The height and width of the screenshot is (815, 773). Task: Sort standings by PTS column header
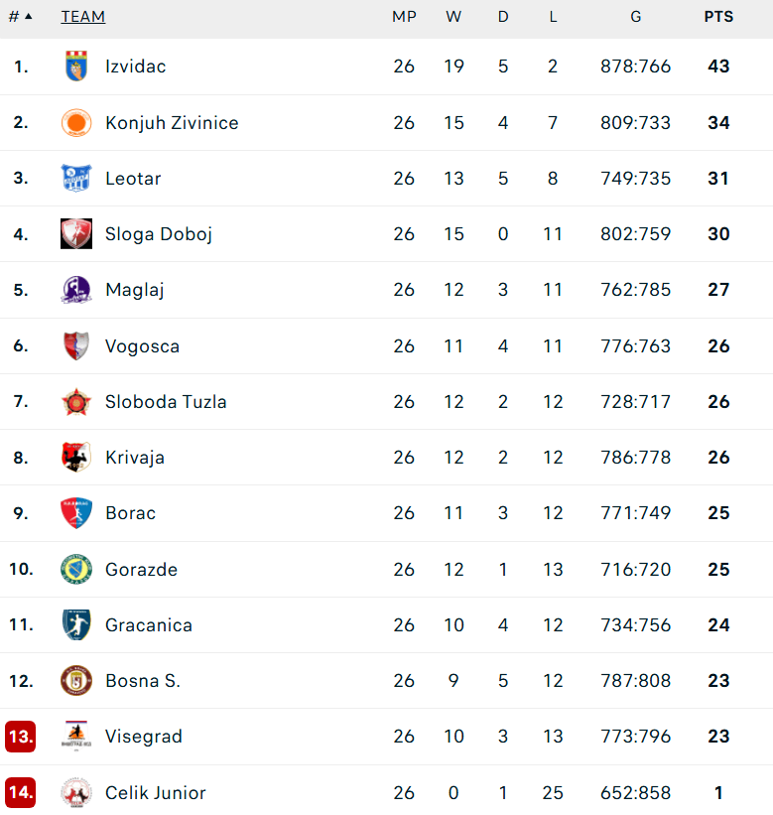pos(718,17)
